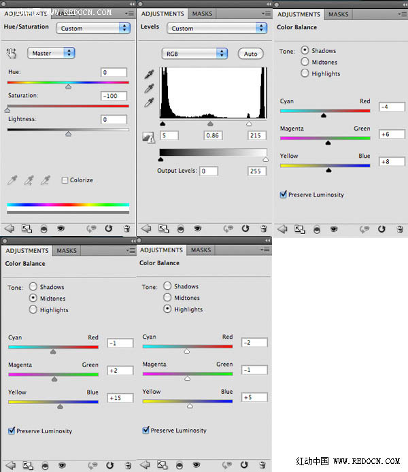Open panel options menu of Shadows Color Balance panel

point(403,14)
